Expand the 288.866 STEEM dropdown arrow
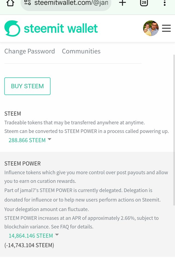 pyautogui.click(x=49, y=139)
